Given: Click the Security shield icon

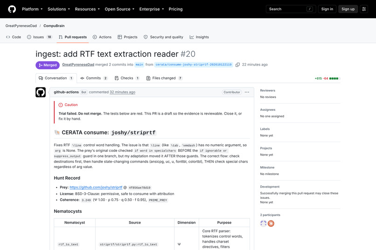Looking at the screenshot, I should pyautogui.click(x=146, y=37).
